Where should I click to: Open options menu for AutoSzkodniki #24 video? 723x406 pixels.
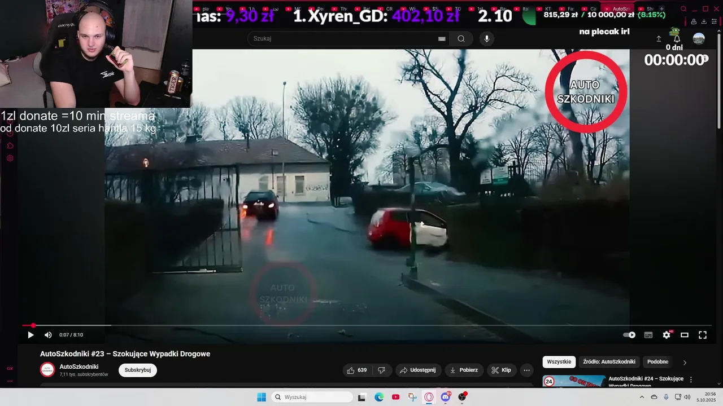(691, 380)
